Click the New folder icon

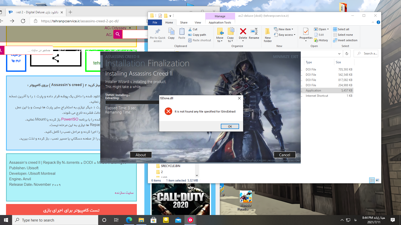[x=268, y=31]
